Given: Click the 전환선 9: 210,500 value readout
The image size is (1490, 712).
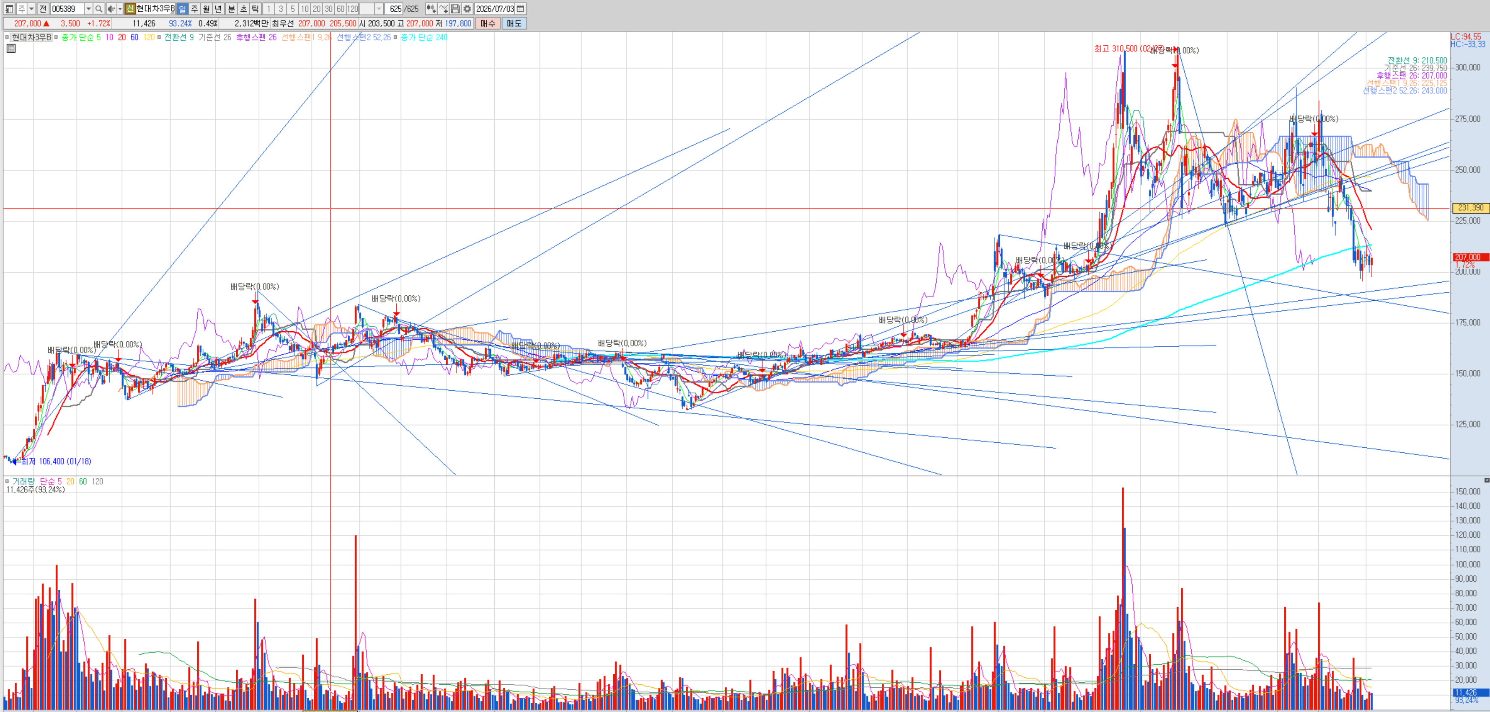Looking at the screenshot, I should pyautogui.click(x=1417, y=60).
